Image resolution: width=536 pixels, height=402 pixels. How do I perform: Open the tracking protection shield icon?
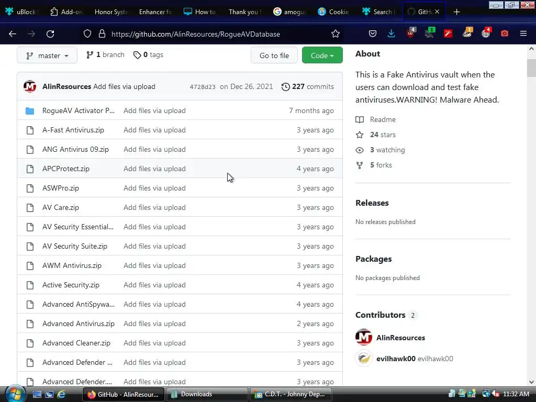[x=87, y=34]
